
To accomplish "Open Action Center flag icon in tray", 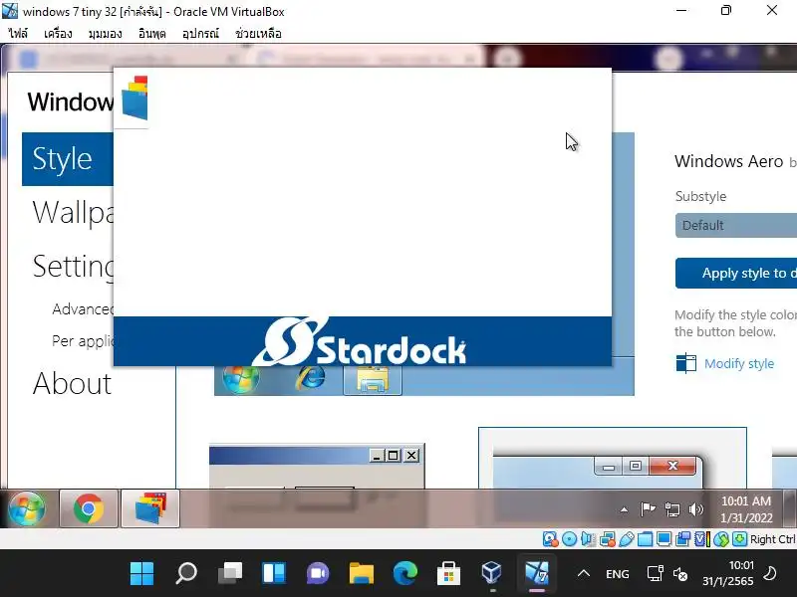I will 648,509.
